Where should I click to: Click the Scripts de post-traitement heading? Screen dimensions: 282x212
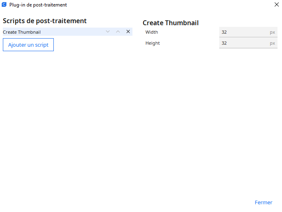[45, 21]
